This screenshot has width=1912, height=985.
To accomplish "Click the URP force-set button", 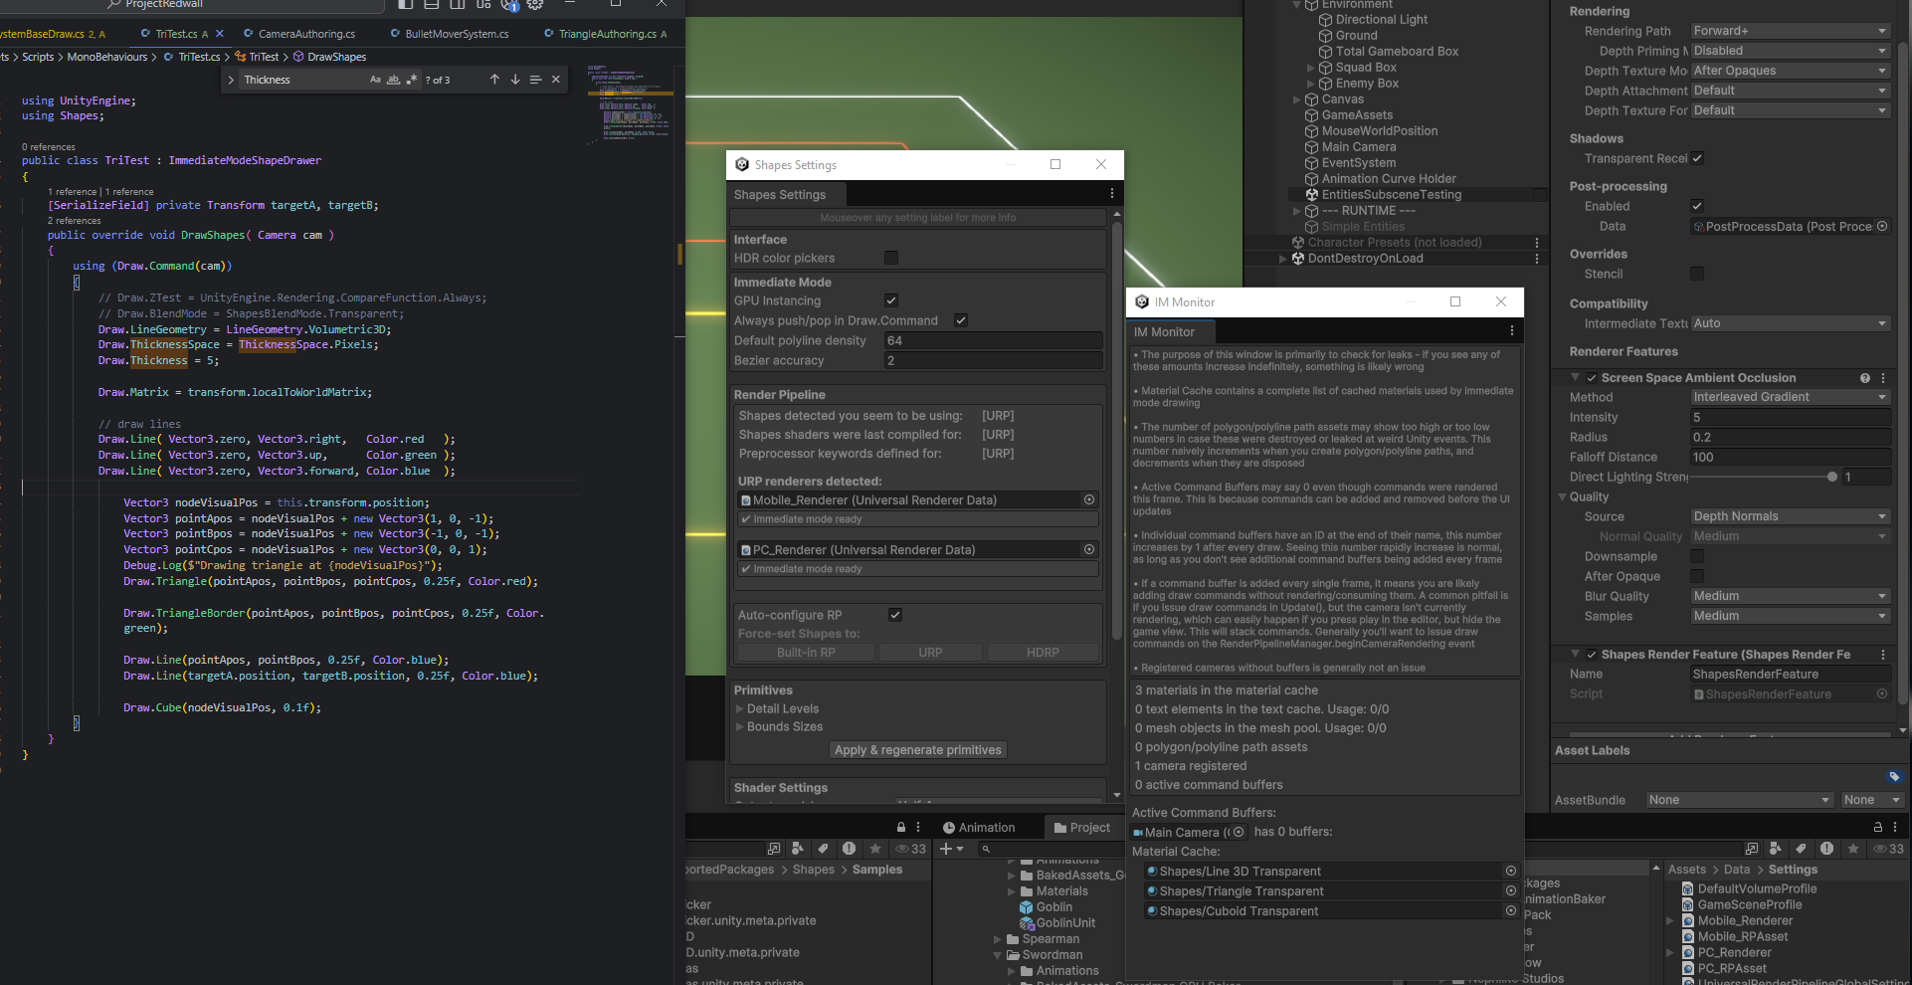I will pos(930,653).
